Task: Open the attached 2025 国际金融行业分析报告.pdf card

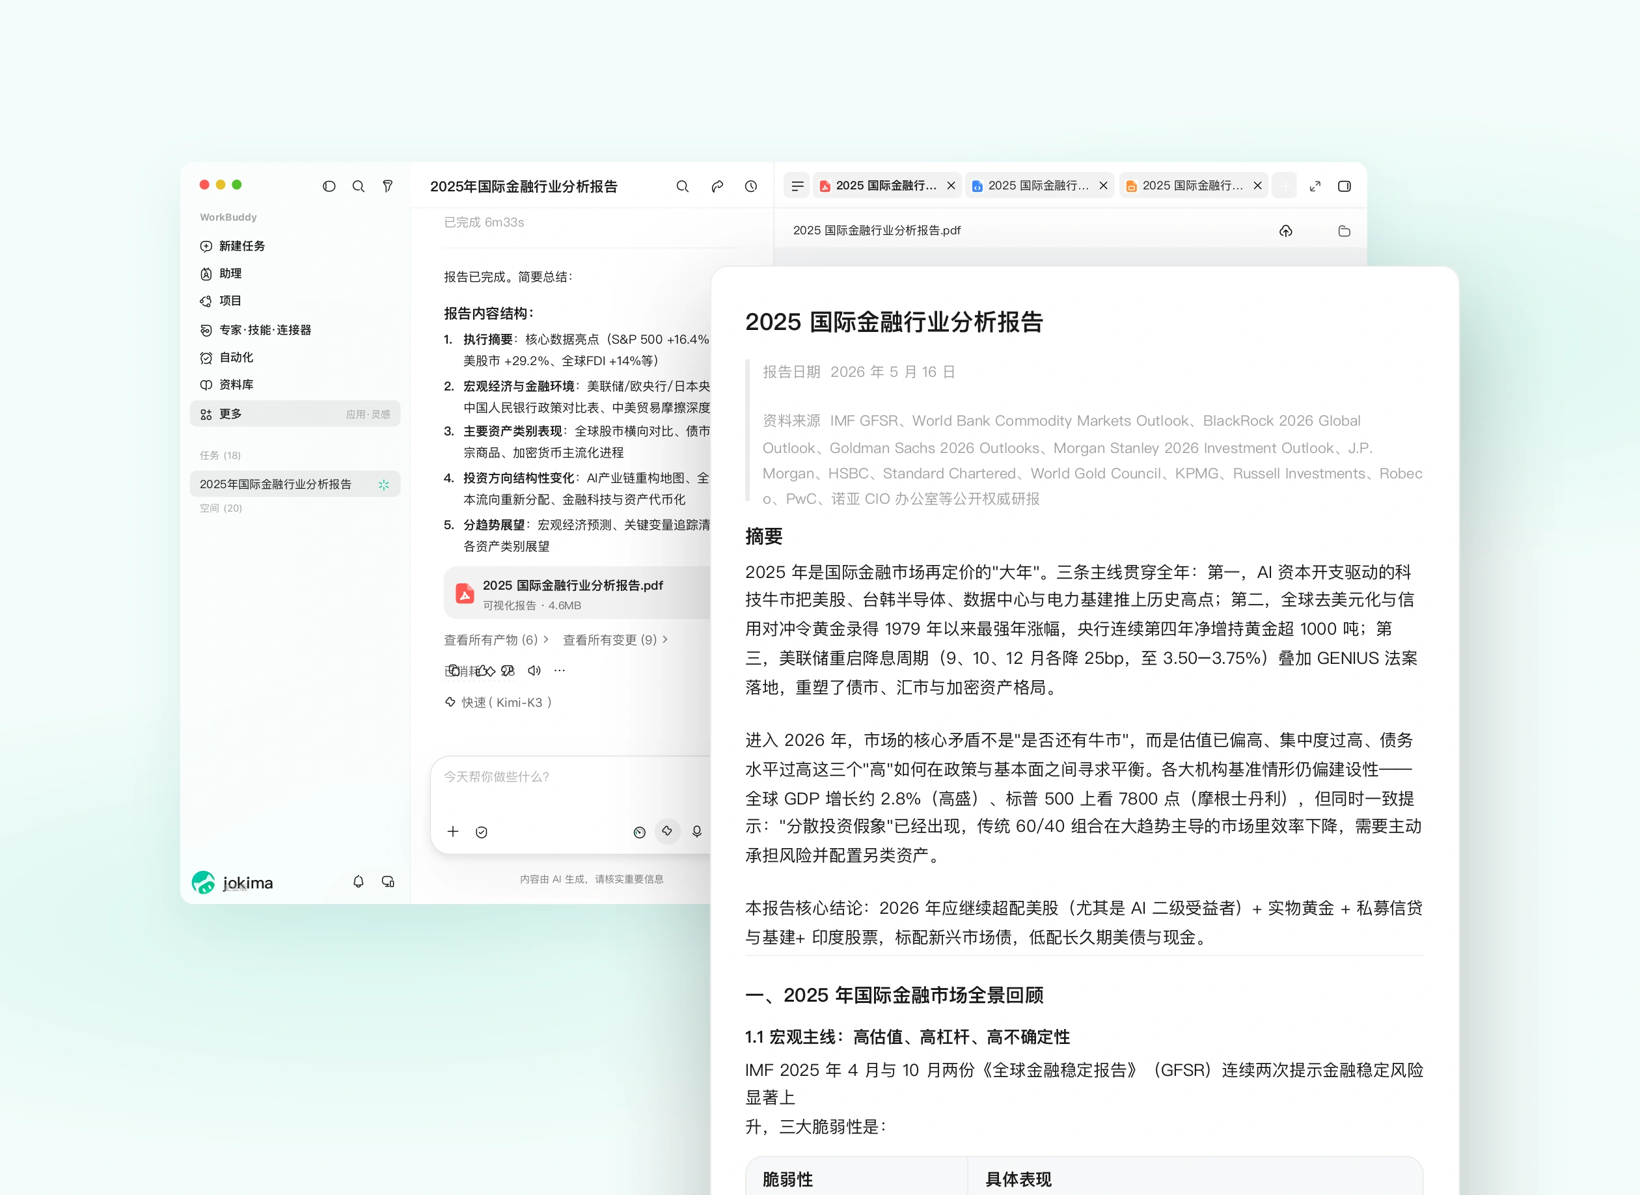Action: click(577, 593)
